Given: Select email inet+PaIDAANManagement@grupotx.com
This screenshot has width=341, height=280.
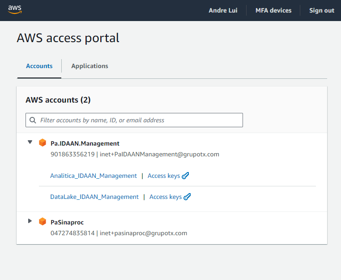Looking at the screenshot, I should coord(159,154).
